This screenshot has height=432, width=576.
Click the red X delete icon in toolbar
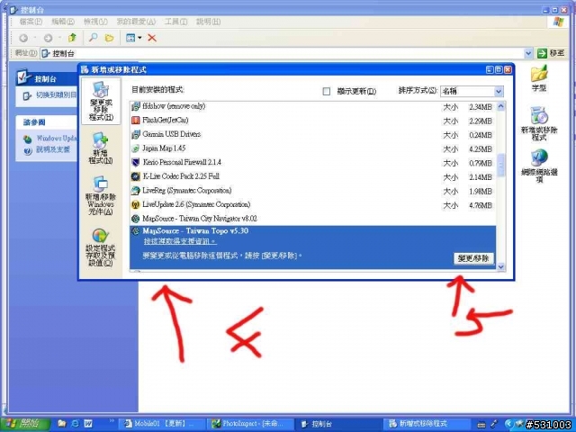point(152,38)
